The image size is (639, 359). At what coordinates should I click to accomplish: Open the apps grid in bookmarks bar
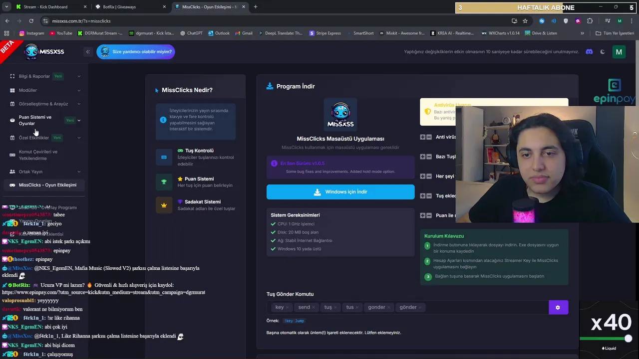point(7,33)
